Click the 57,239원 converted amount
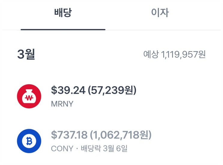Viewport: 223px width, 165px height. coord(112,90)
